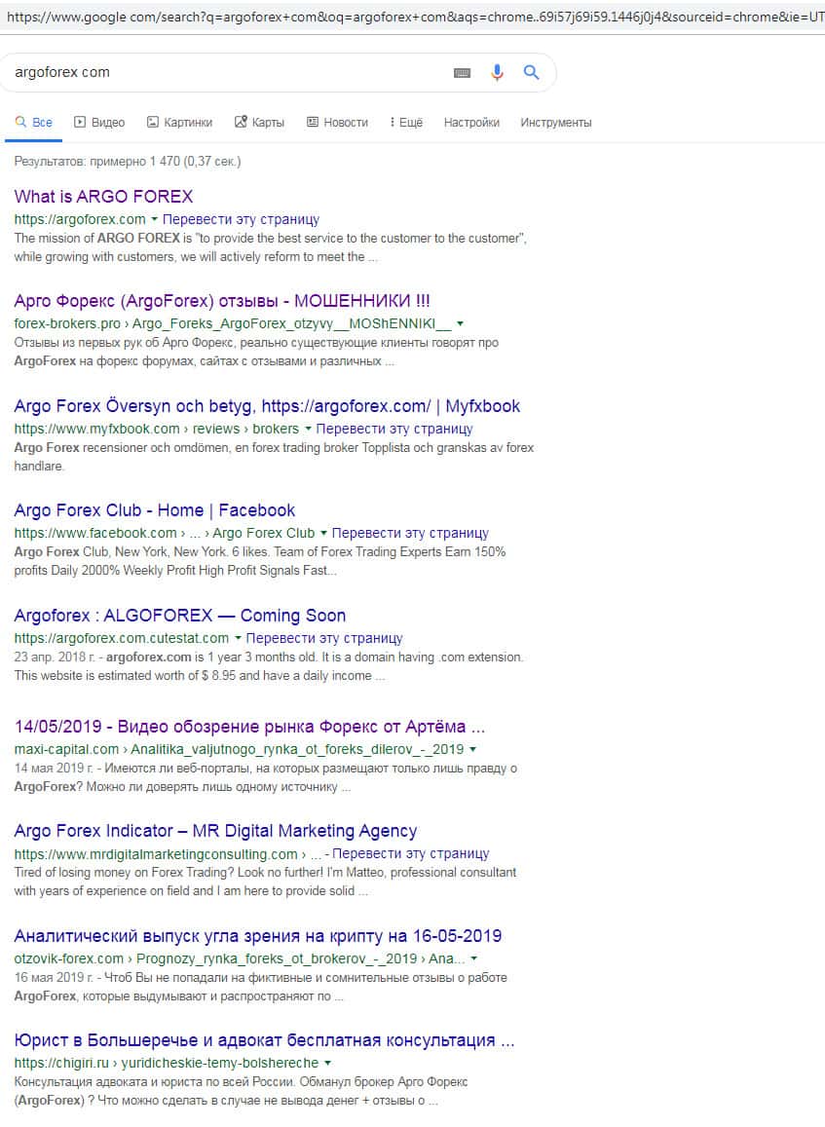Click the https://argoforex.com.cutestat.com URL text
This screenshot has width=825, height=1127.
pyautogui.click(x=122, y=638)
